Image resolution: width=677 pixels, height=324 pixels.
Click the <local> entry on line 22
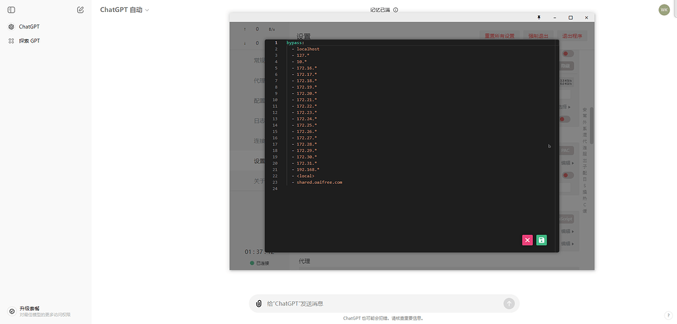305,176
